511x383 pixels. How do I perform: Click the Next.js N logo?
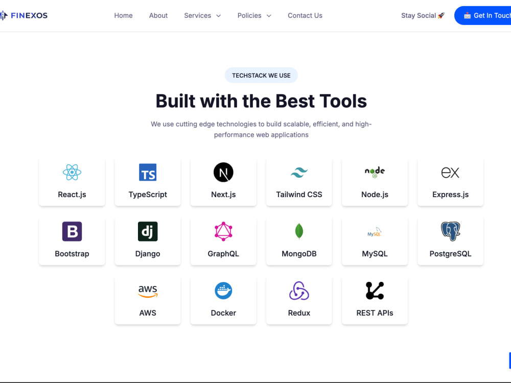(223, 172)
